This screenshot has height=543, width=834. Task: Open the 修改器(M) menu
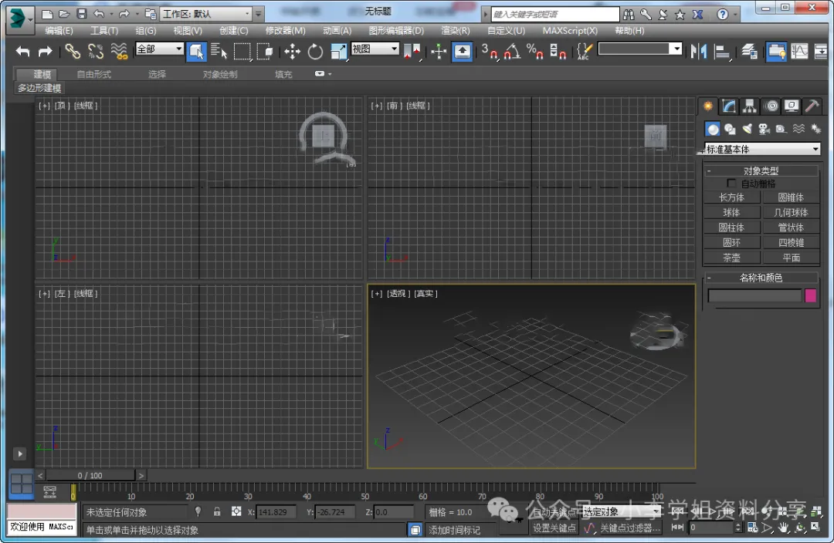[286, 31]
